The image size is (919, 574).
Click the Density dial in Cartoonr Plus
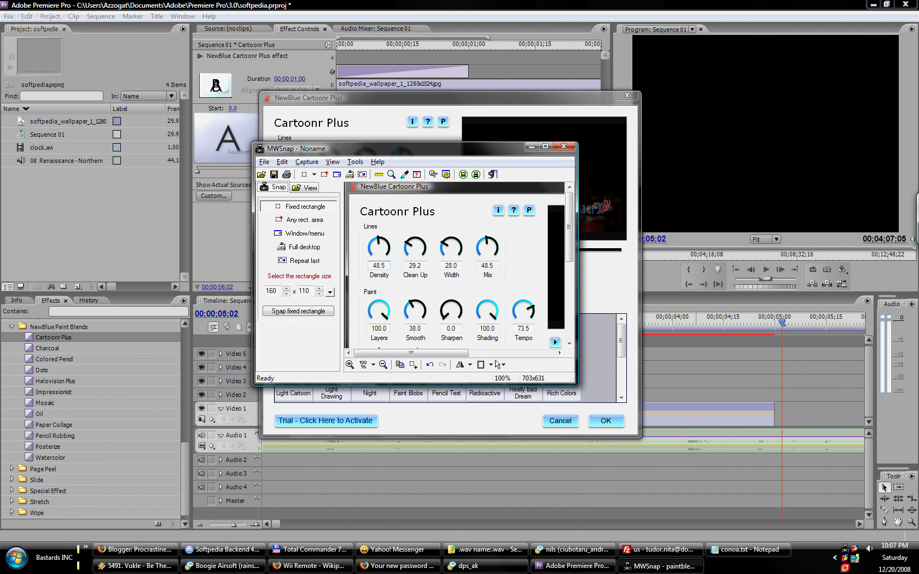click(379, 247)
